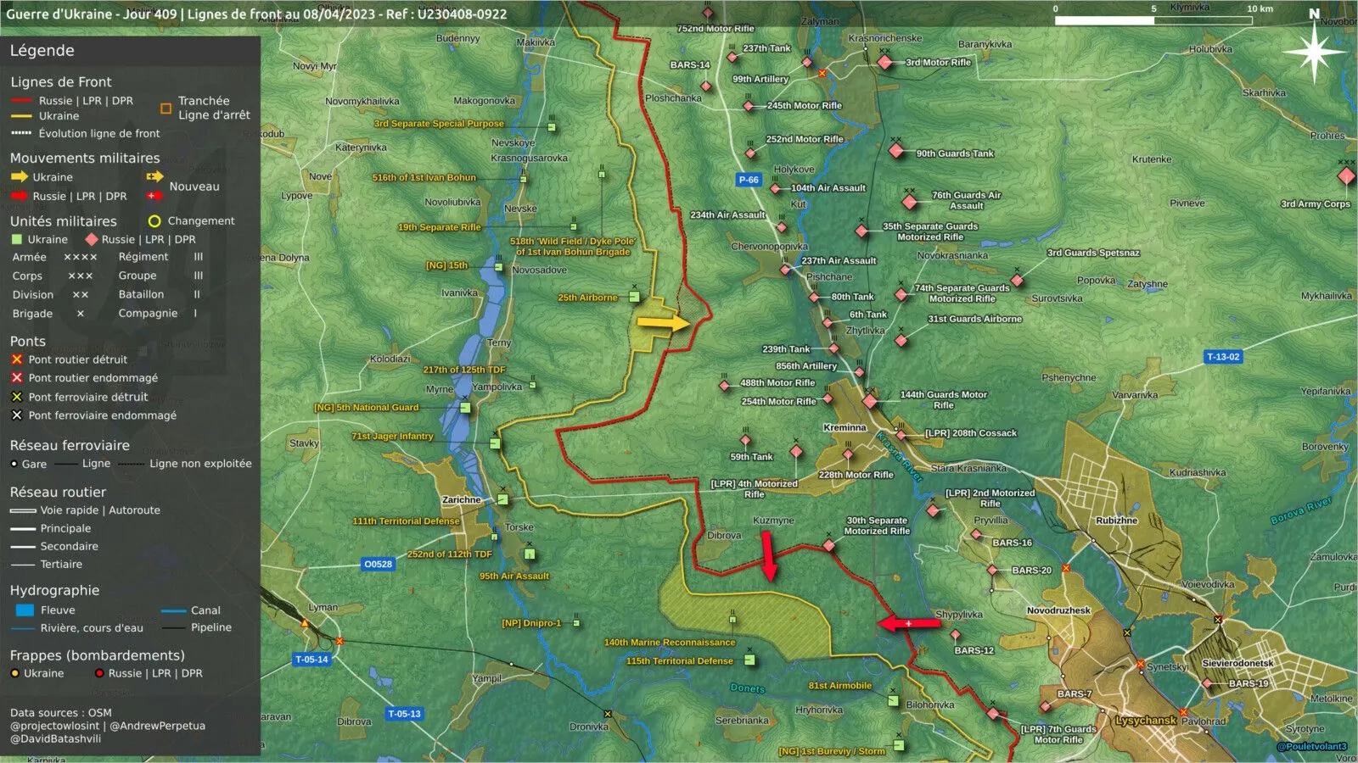Click the Torske village label

[x=519, y=527]
